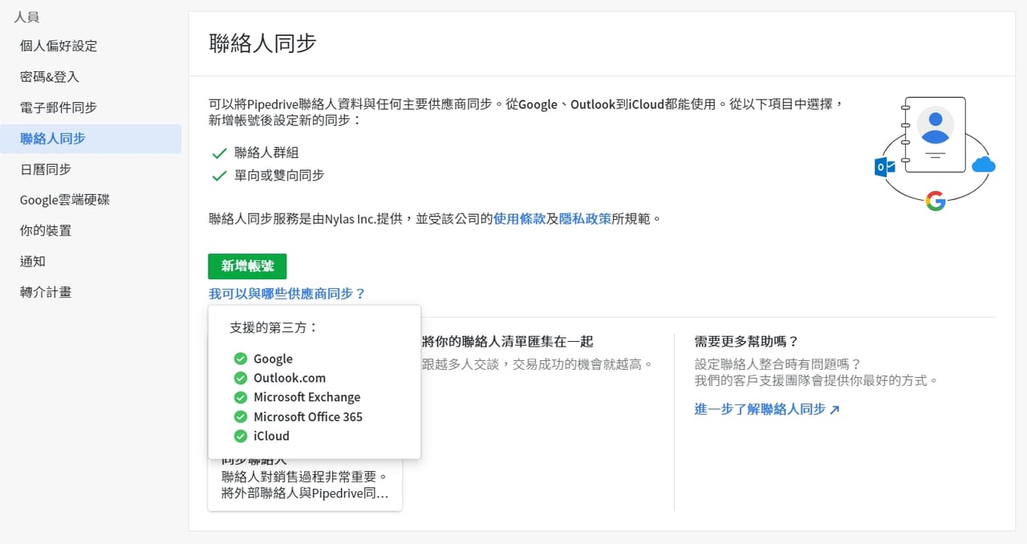Screen dimensions: 1027x544
Task: Go to 密碼&登入 settings
Action: pyautogui.click(x=50, y=77)
